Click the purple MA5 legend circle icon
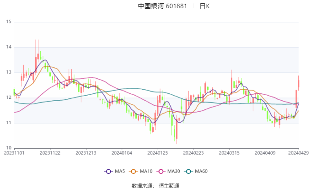 point(108,172)
